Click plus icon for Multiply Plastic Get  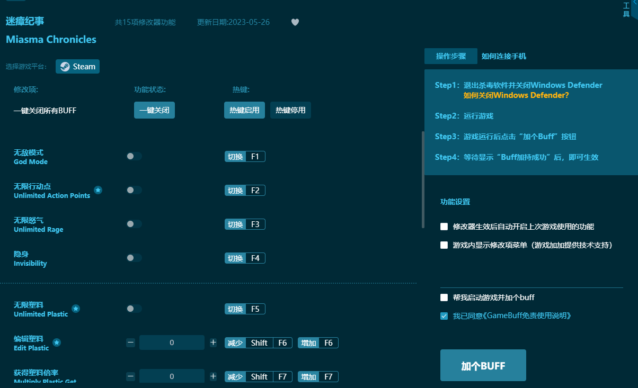pos(213,376)
